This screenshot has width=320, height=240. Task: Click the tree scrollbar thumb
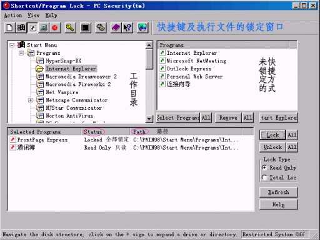coord(149,59)
